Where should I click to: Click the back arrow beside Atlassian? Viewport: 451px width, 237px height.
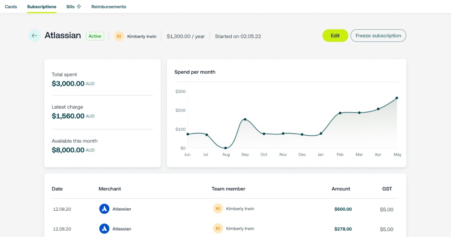point(34,35)
